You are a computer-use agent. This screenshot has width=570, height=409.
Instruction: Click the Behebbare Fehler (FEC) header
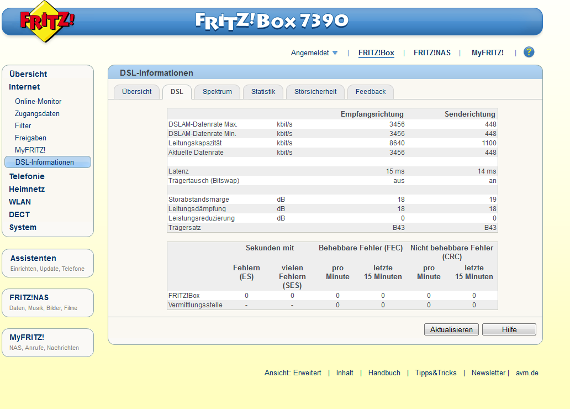pyautogui.click(x=361, y=248)
